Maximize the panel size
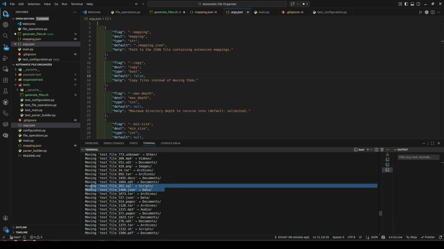Image resolution: width=444 pixels, height=249 pixels. (433, 143)
